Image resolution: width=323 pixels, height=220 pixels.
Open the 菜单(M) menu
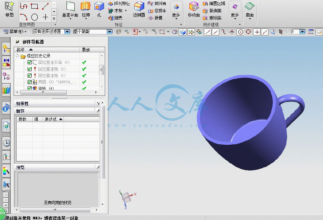tap(15, 32)
